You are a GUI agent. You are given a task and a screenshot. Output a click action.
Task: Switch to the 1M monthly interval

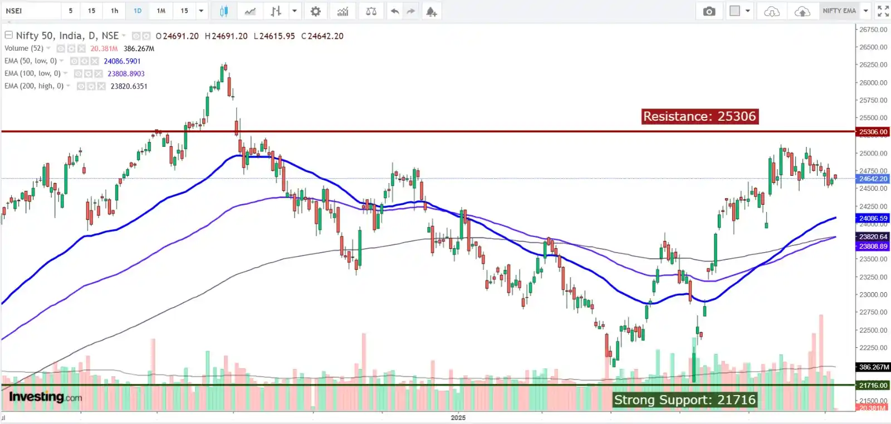tap(161, 11)
